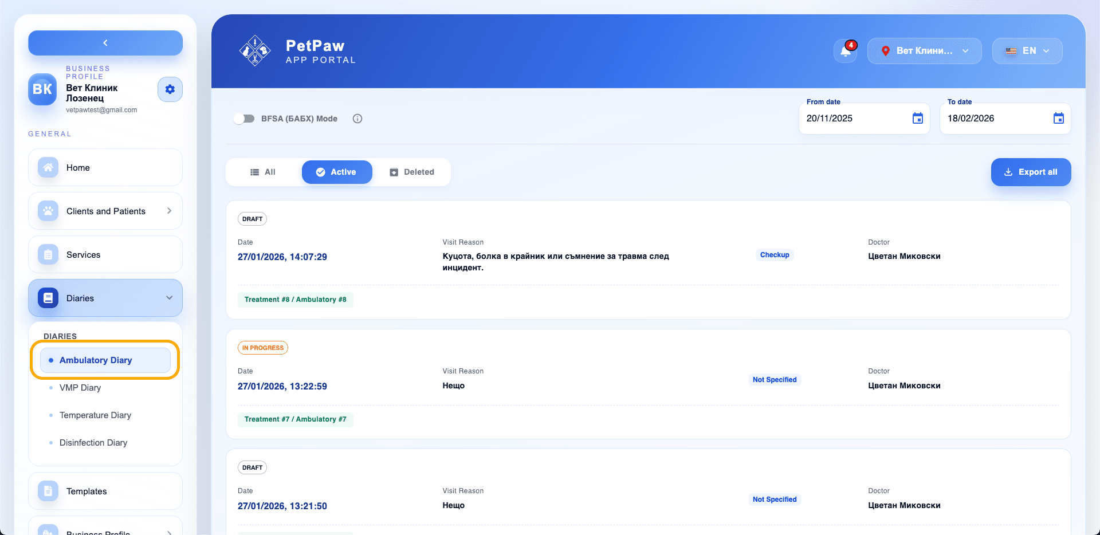Select the Active filter tab
Image resolution: width=1100 pixels, height=535 pixels.
click(x=337, y=172)
